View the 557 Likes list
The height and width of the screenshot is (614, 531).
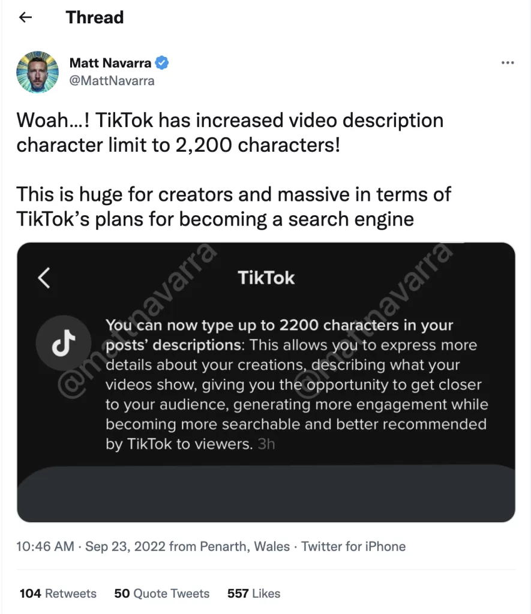pyautogui.click(x=254, y=593)
